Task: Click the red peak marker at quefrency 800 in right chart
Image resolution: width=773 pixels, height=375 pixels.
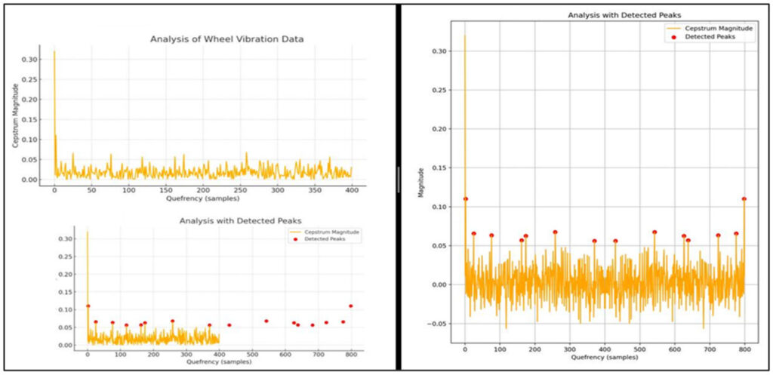Action: coord(744,199)
